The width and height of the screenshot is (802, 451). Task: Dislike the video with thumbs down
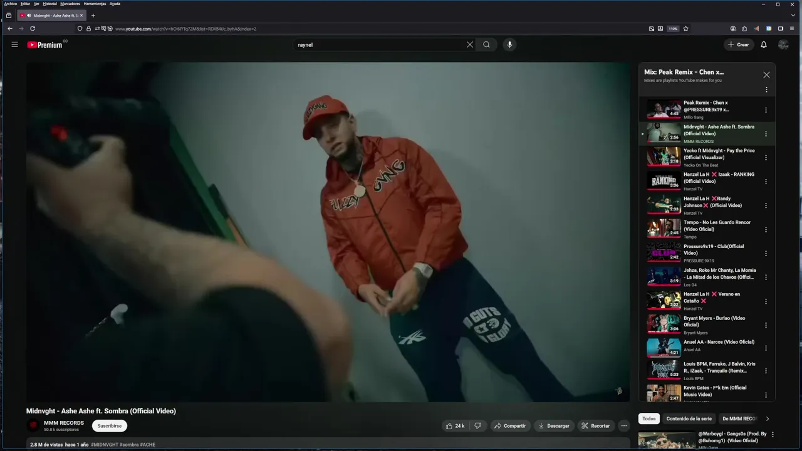tap(477, 426)
